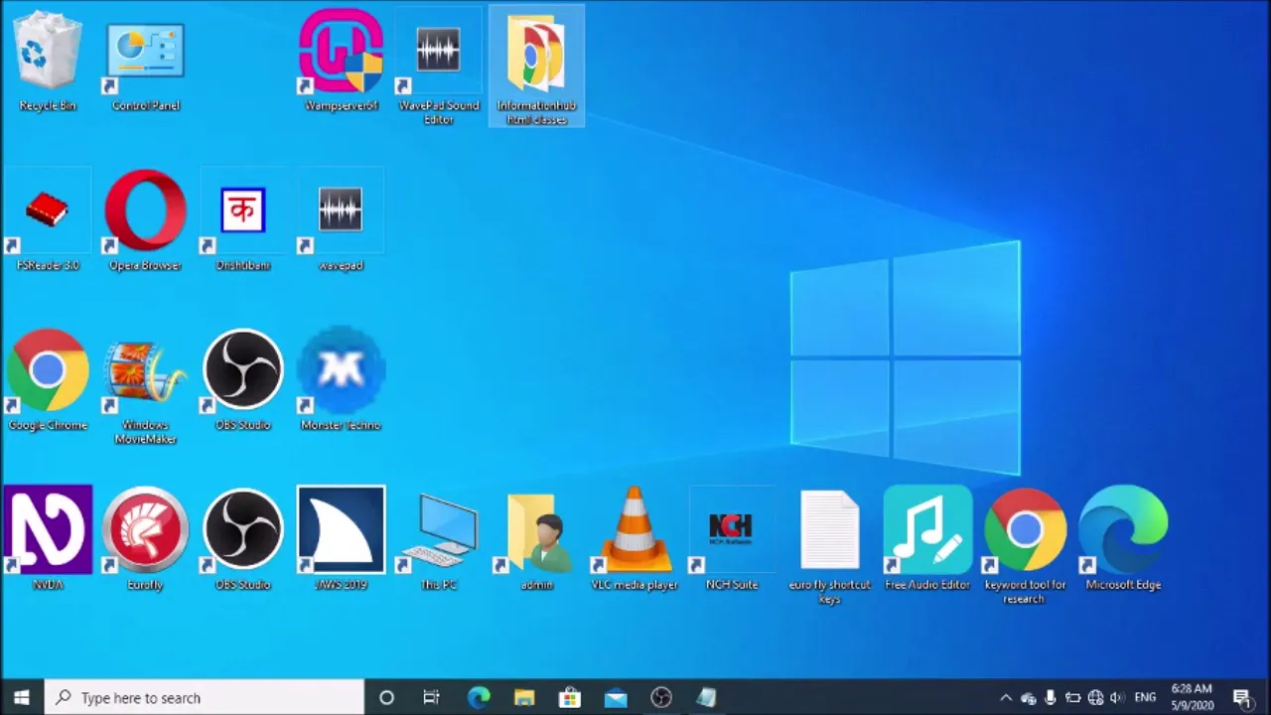Viewport: 1271px width, 715px height.
Task: Show hidden system tray icons
Action: click(x=1006, y=698)
